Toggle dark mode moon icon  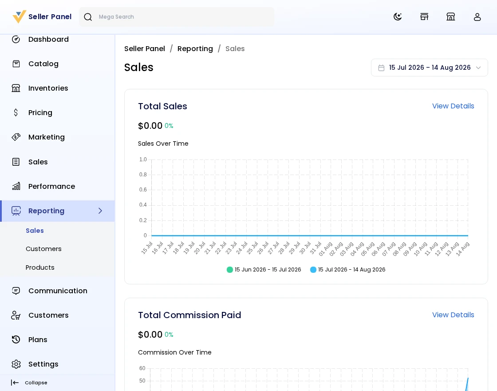point(398,16)
